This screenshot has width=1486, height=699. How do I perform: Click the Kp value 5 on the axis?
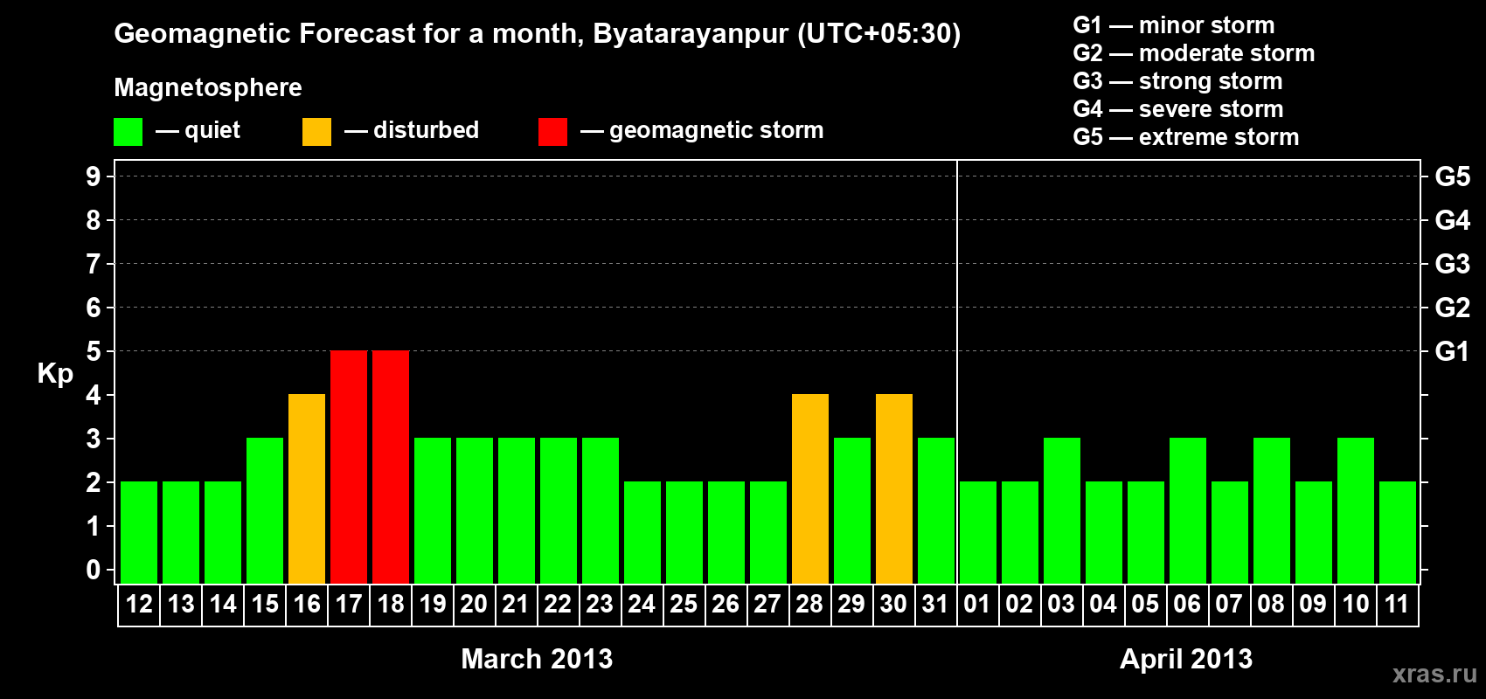click(94, 351)
